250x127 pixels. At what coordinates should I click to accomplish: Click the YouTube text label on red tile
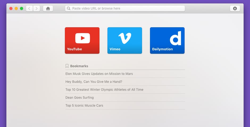point(74,49)
